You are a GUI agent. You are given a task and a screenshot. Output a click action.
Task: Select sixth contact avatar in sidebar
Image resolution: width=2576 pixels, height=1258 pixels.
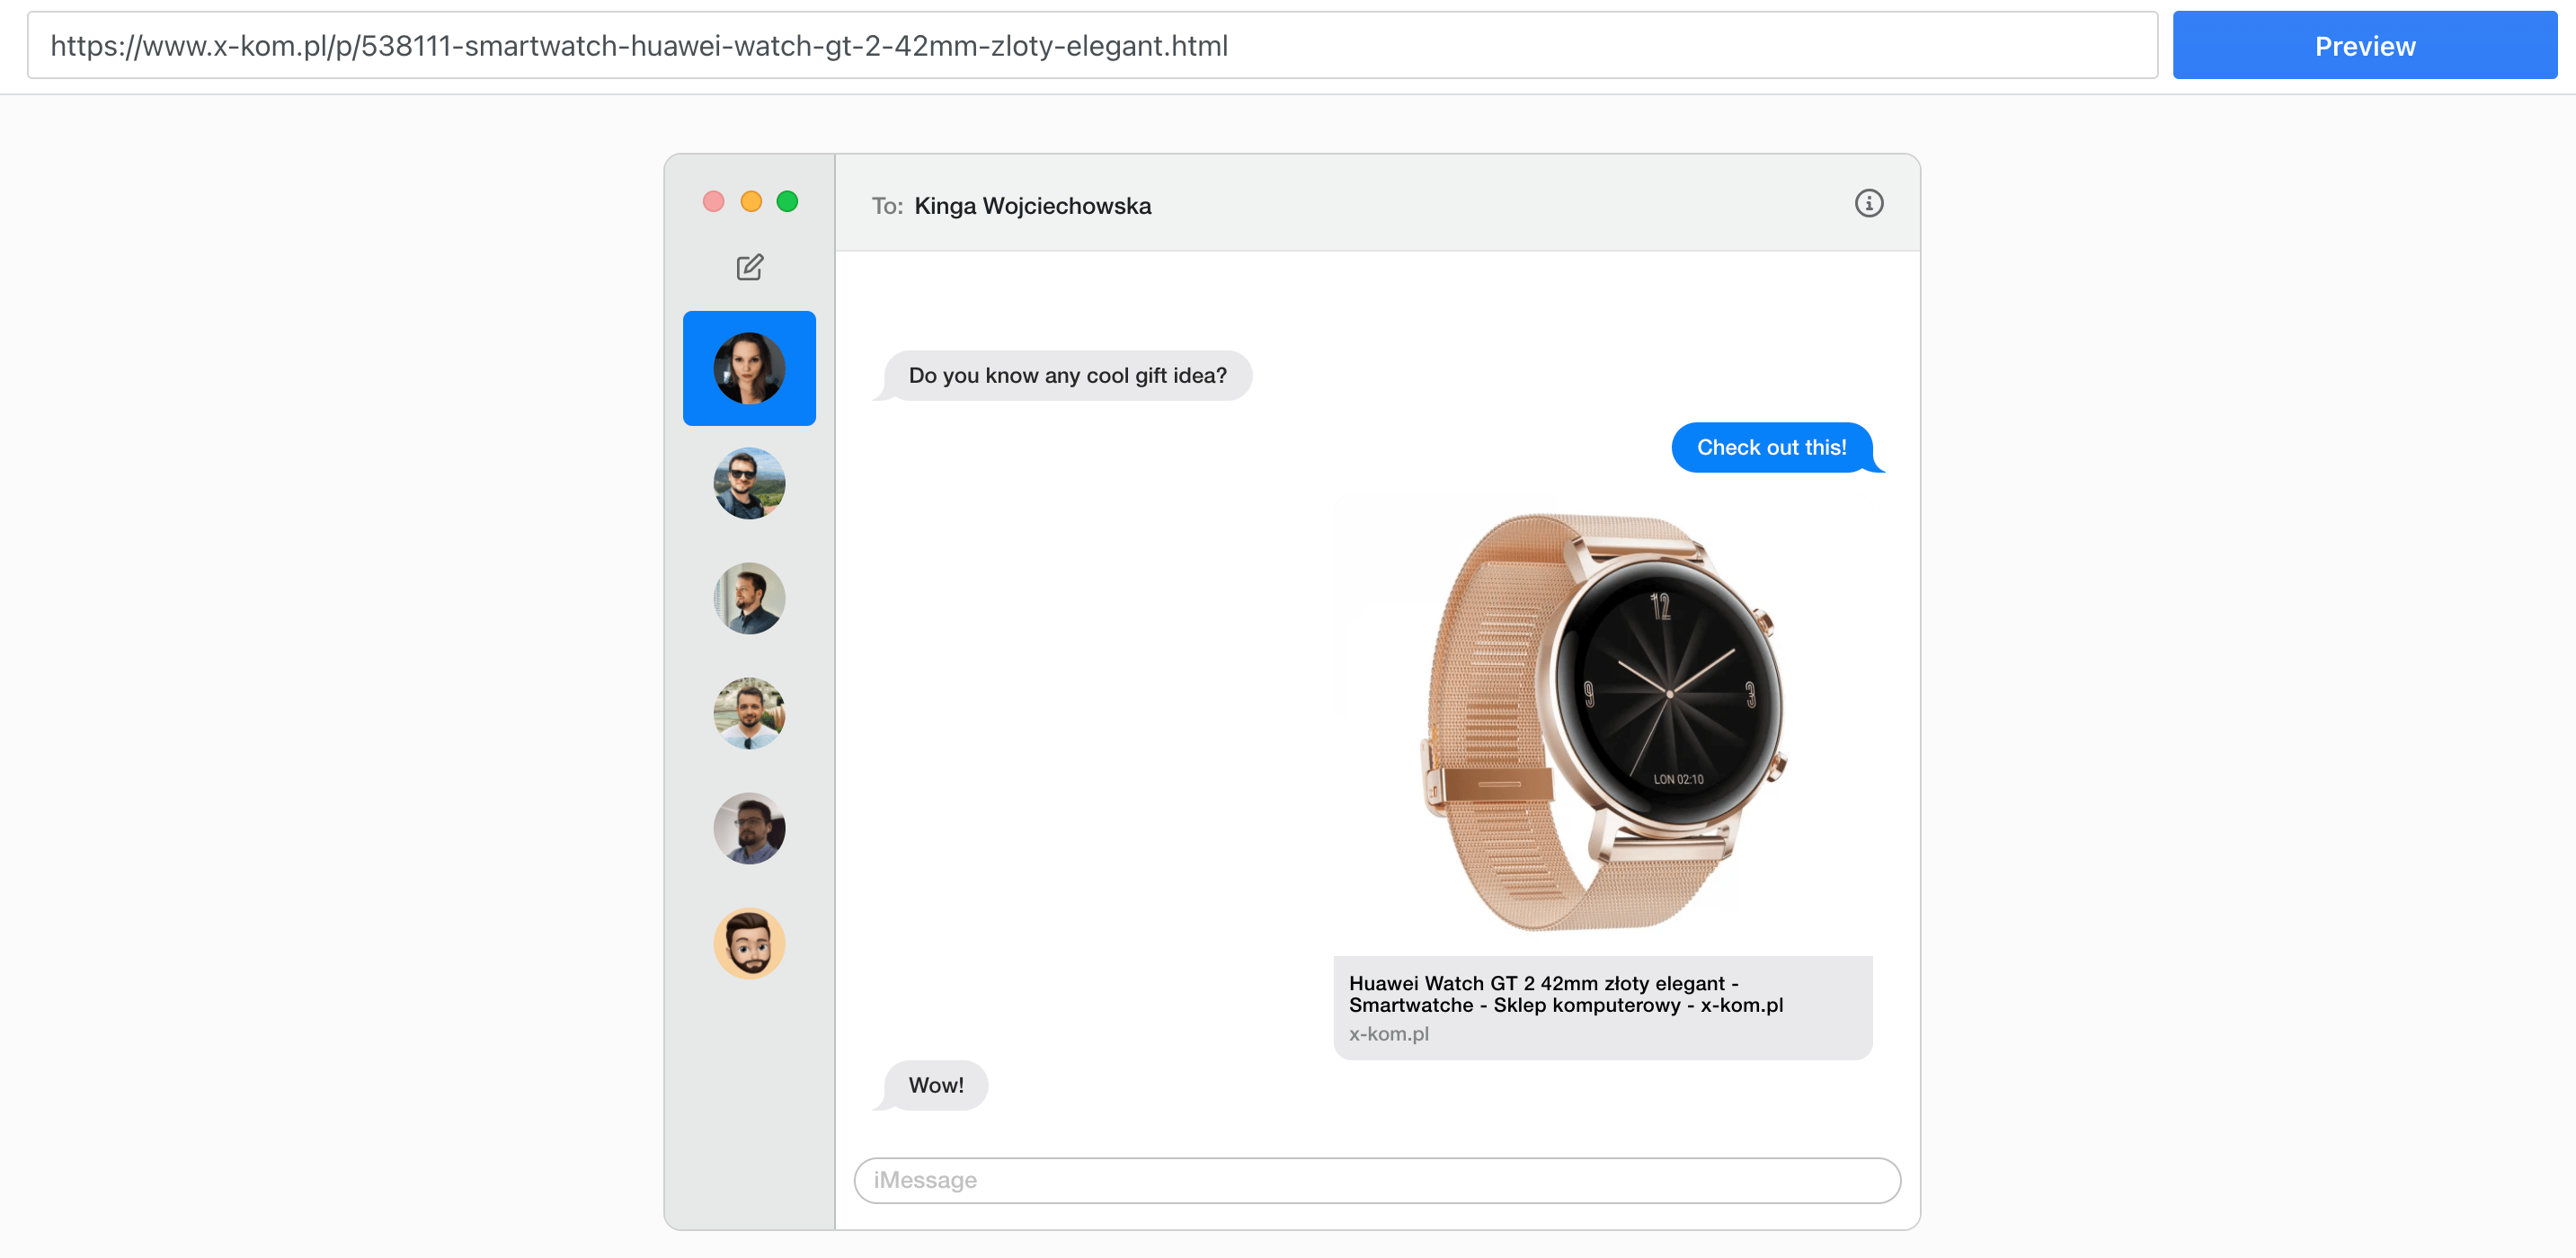pos(749,941)
